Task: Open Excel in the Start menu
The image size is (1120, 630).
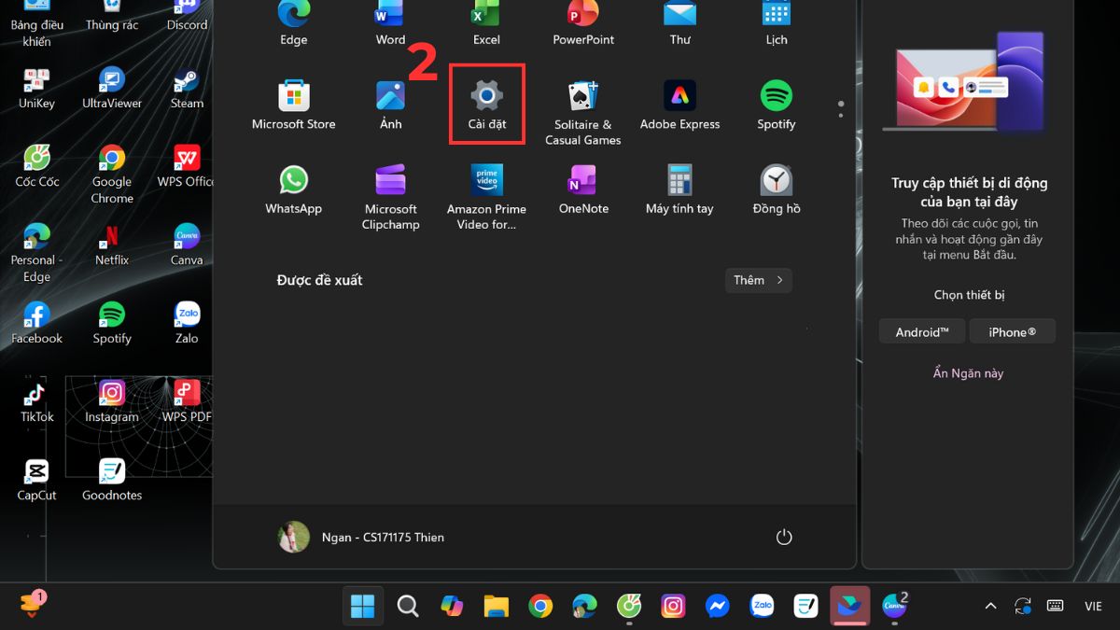Action: (486, 22)
